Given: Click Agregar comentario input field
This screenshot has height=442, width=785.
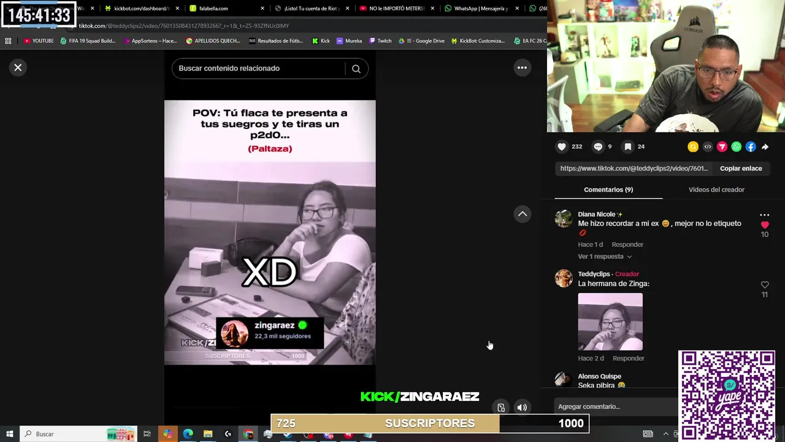Looking at the screenshot, I should point(616,406).
